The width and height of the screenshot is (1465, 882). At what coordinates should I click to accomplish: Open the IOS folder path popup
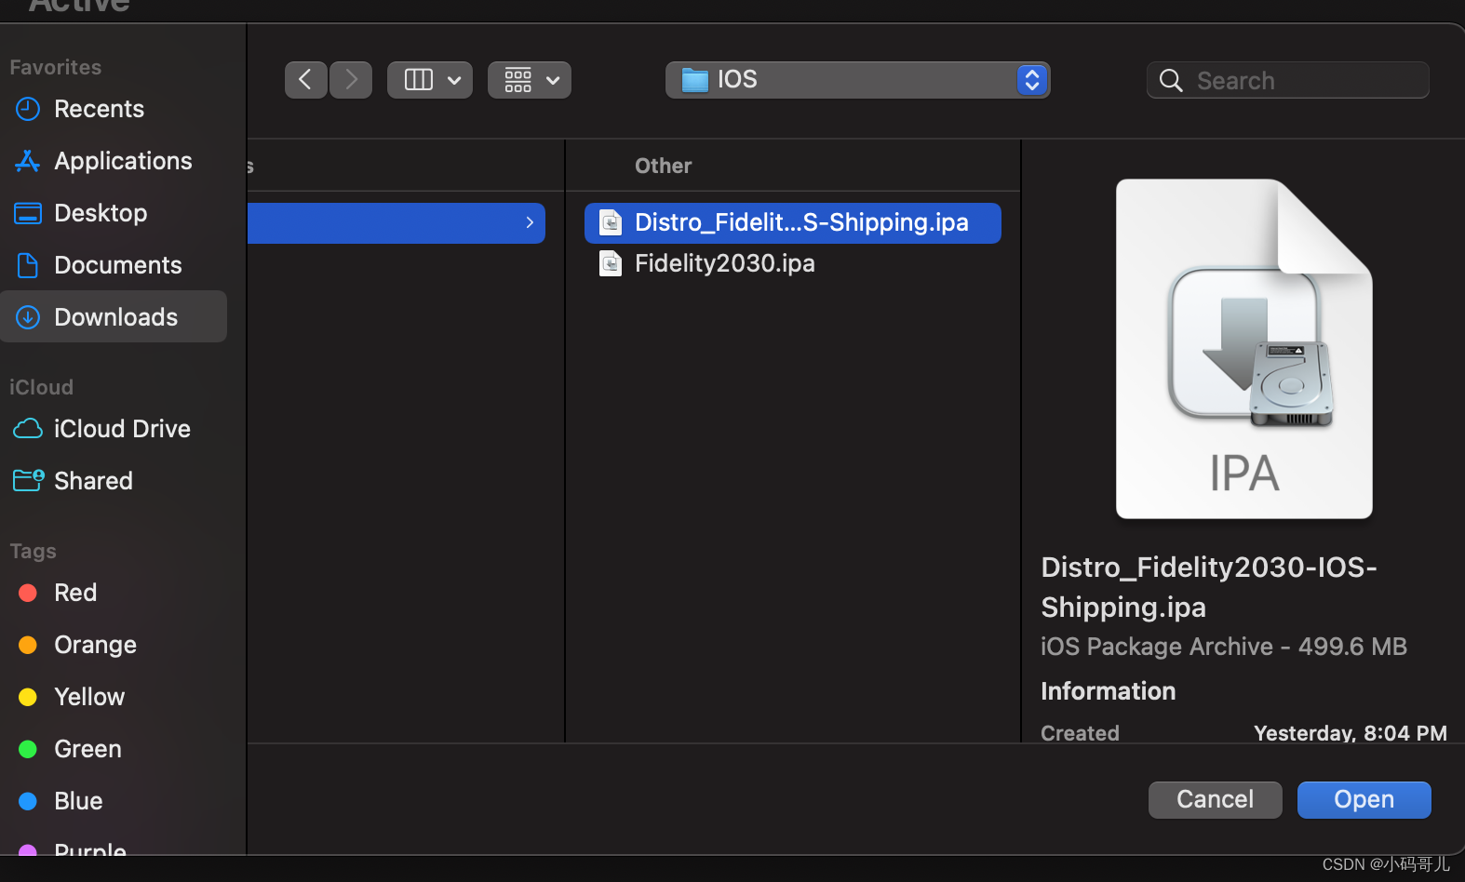(857, 80)
